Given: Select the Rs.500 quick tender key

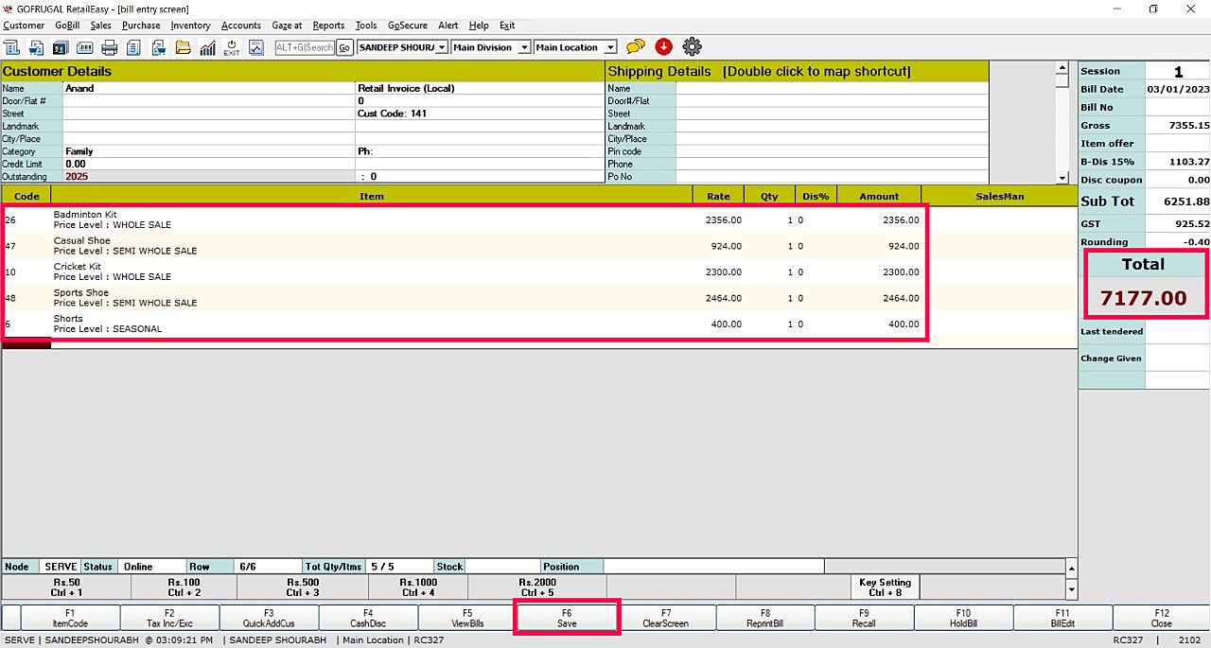Looking at the screenshot, I should coord(303,587).
